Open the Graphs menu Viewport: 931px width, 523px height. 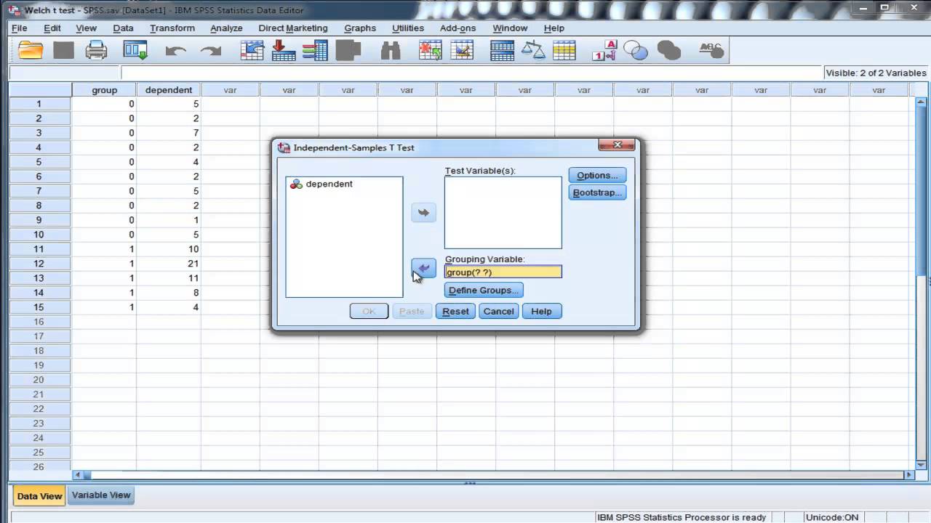point(360,28)
